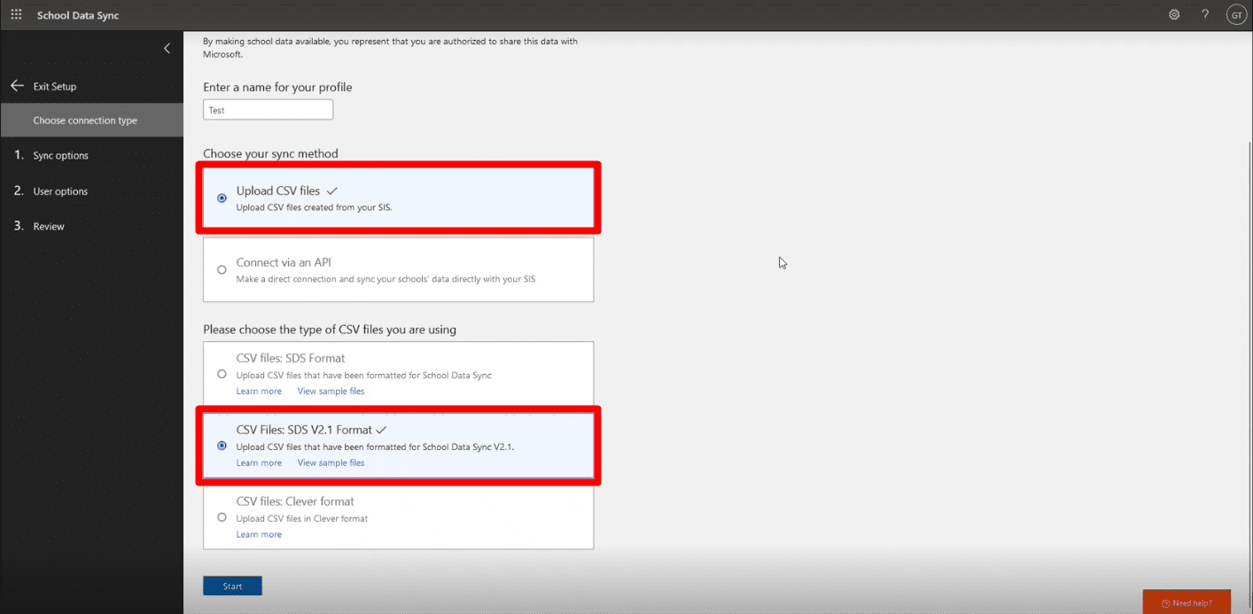This screenshot has width=1253, height=614.
Task: Open Learn more under SDS Format
Action: tap(259, 391)
